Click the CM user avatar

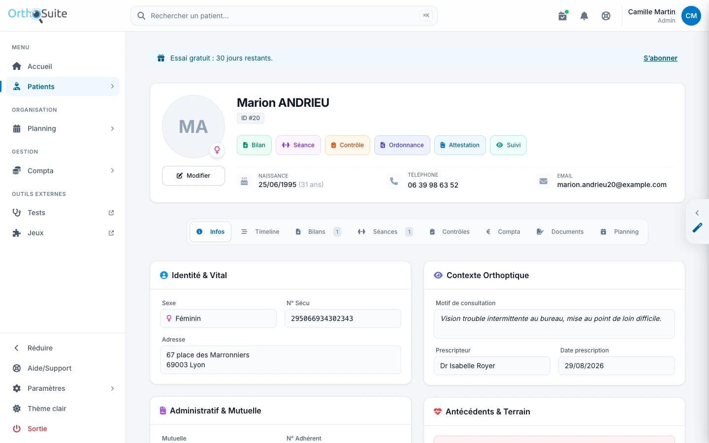click(x=691, y=16)
